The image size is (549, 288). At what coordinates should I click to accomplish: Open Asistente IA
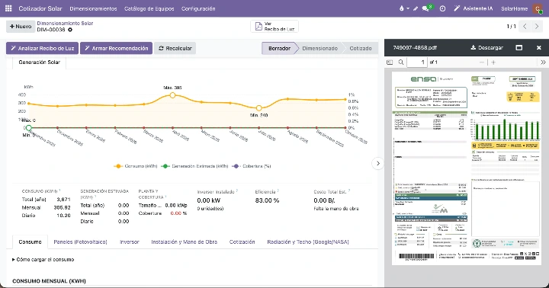click(x=474, y=8)
